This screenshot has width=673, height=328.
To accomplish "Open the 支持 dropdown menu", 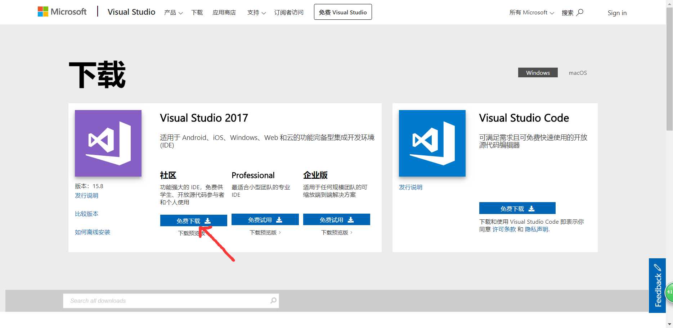I will 256,13.
